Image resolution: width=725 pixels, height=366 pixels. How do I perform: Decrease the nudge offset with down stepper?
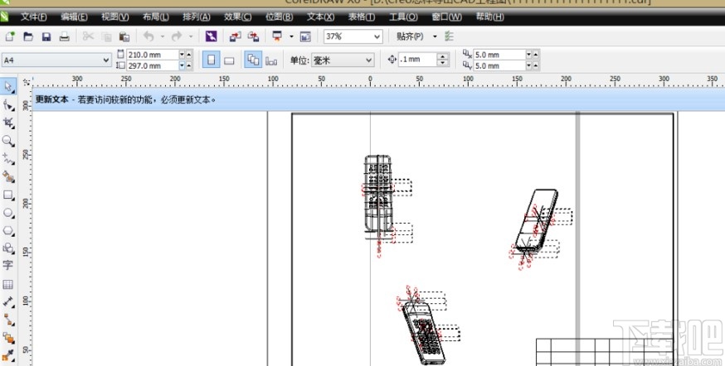click(x=443, y=63)
